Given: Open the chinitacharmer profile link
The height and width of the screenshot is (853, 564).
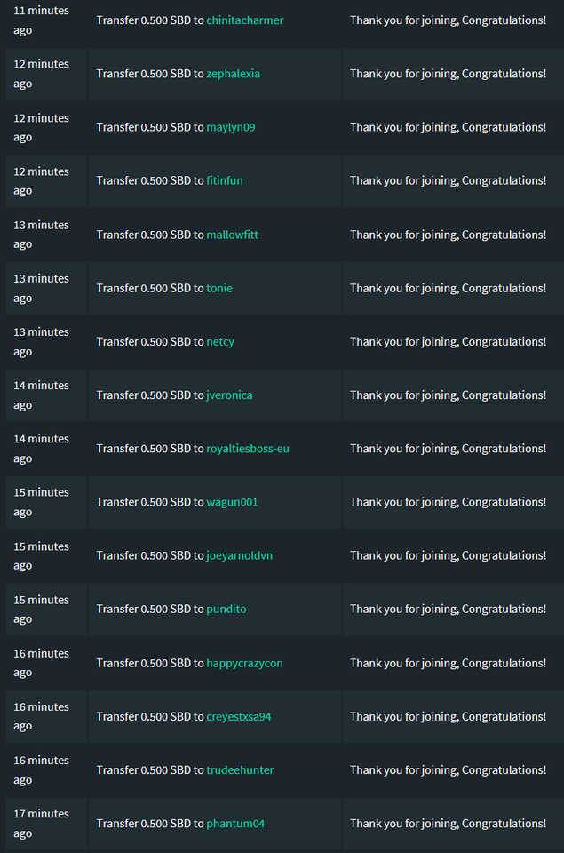Looking at the screenshot, I should click(x=245, y=20).
